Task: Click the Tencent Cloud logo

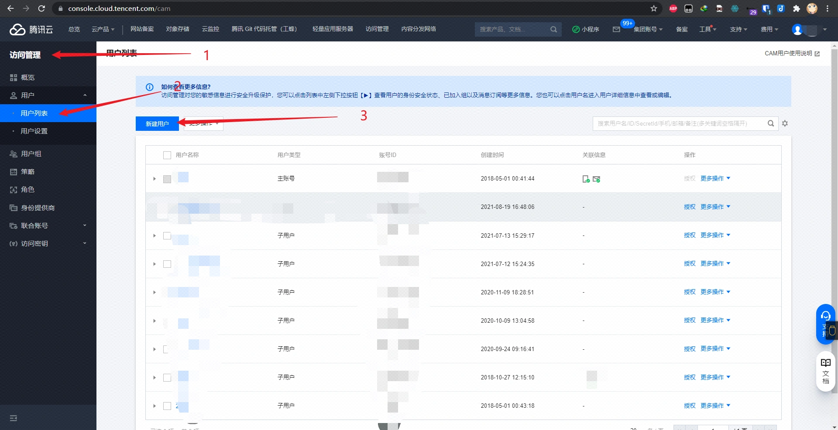Action: [x=31, y=29]
